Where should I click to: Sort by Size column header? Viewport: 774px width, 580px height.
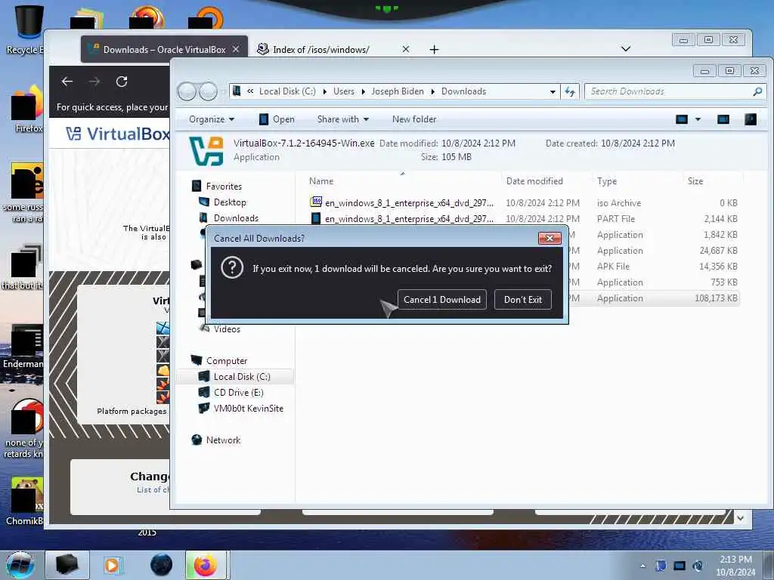coord(695,181)
